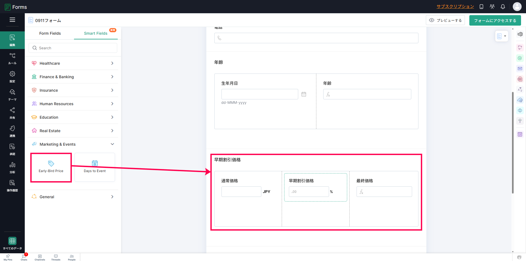Open the form view dropdown at top right

coord(502,36)
